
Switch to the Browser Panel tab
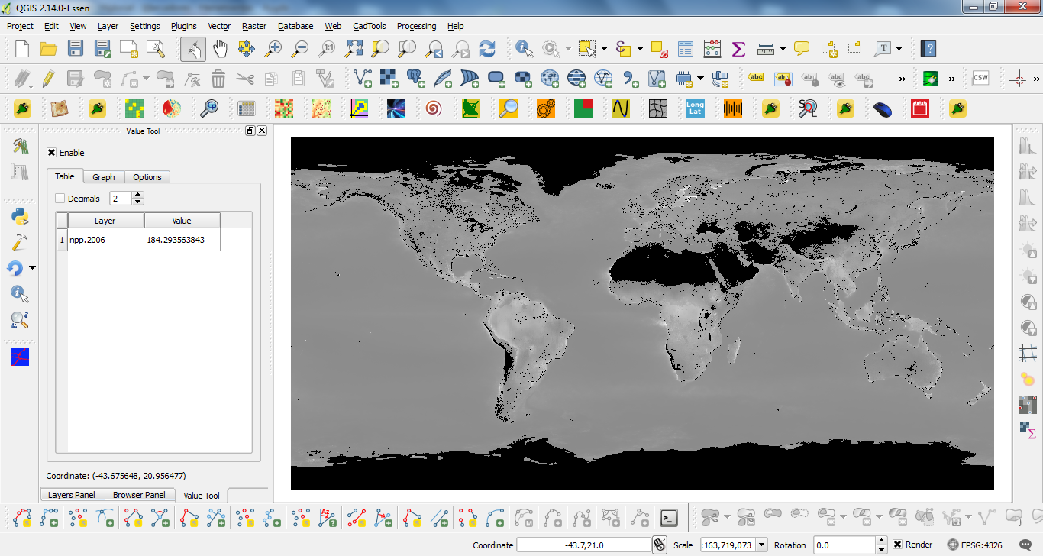tap(139, 495)
